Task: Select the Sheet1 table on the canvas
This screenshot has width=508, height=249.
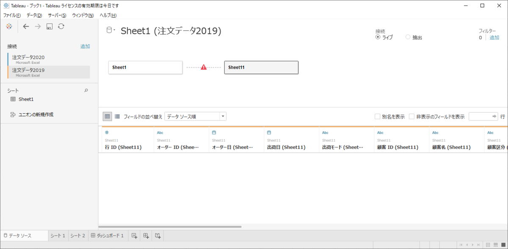Action: pos(145,67)
